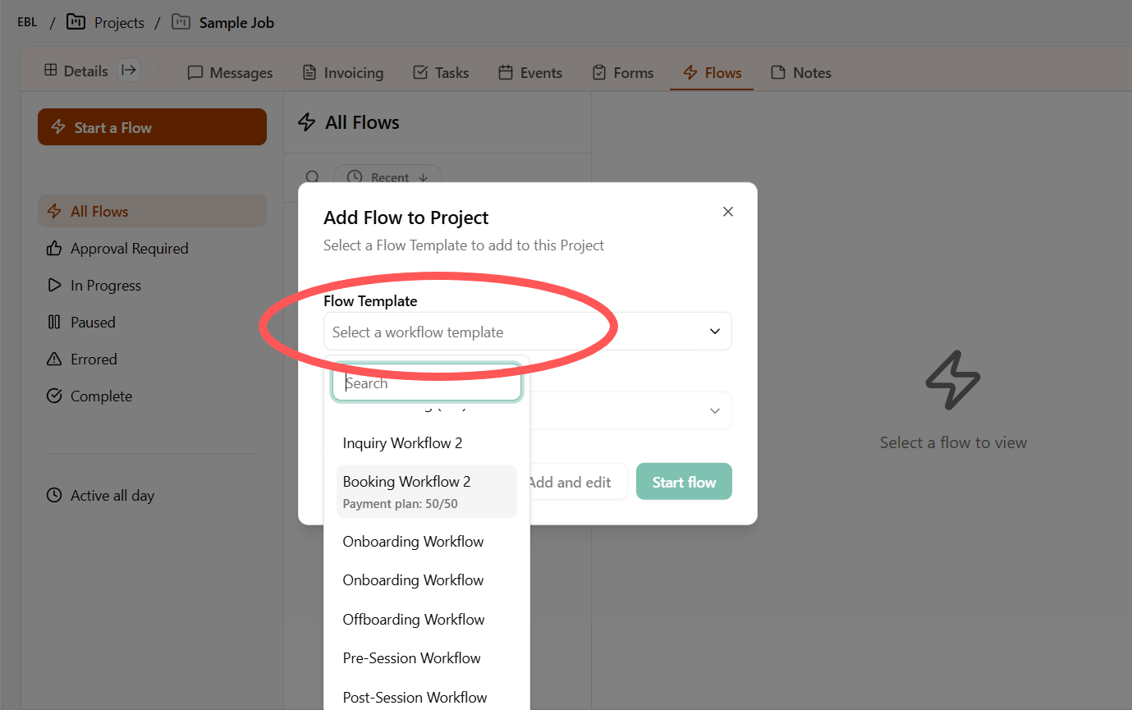The height and width of the screenshot is (710, 1132).
Task: Open the Projects breadcrumb link
Action: point(119,22)
